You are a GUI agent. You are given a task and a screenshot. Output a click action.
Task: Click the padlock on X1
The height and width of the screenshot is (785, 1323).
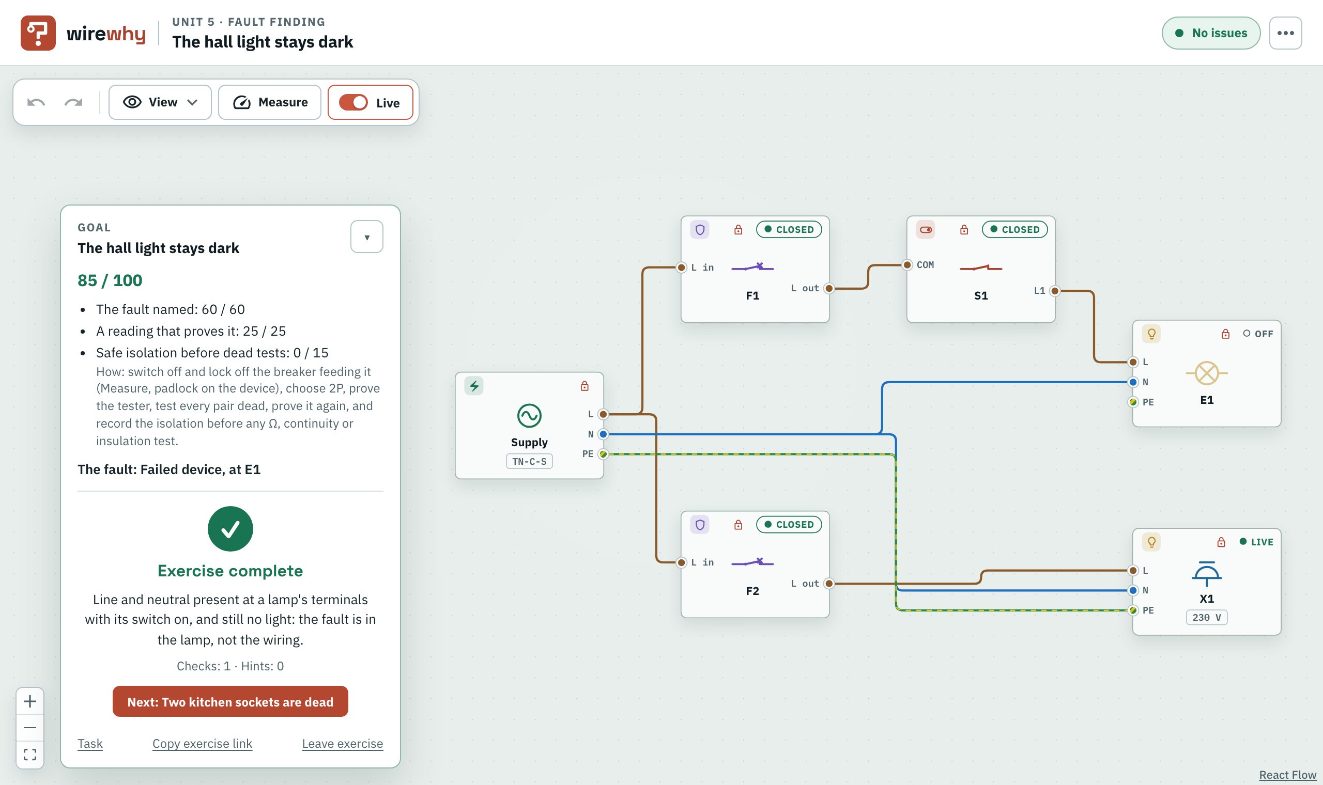(1221, 542)
